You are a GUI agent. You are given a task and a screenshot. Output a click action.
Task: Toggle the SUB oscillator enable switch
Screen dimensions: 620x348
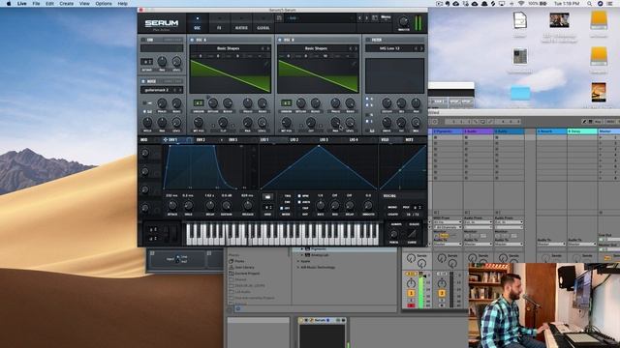click(x=143, y=40)
